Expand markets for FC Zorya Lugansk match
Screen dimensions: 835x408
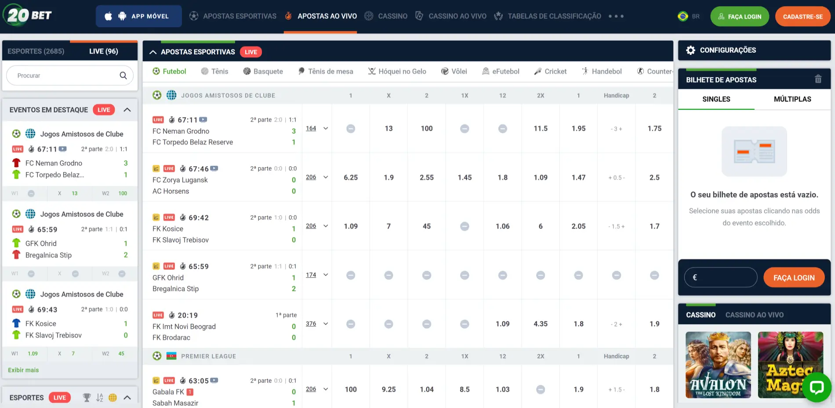(x=326, y=177)
